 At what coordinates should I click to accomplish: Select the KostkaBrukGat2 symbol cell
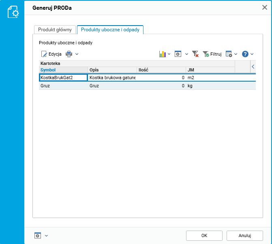(x=63, y=78)
